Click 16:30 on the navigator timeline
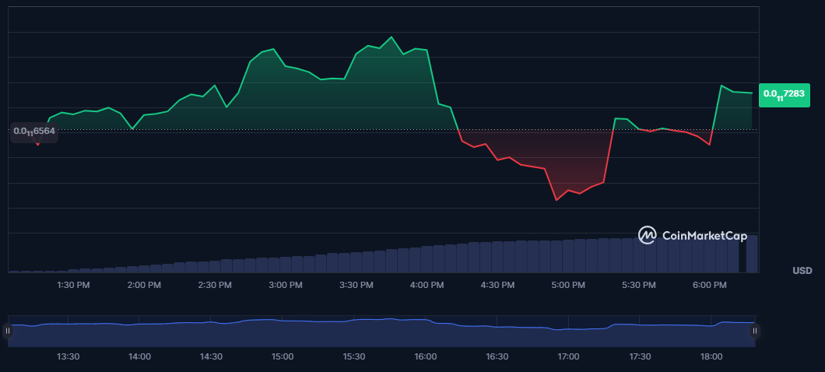Screen dimensions: 825x372 [497, 356]
